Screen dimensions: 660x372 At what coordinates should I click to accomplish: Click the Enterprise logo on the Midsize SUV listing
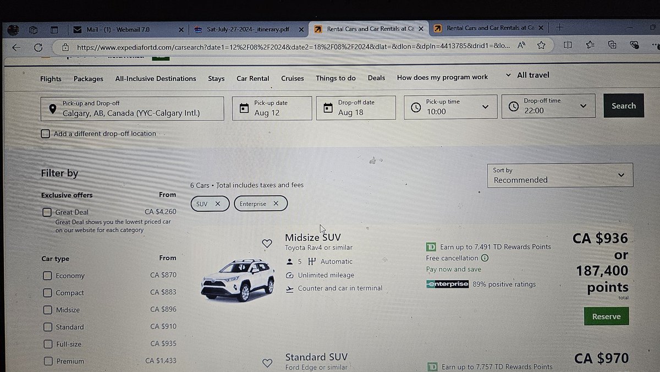[x=447, y=284]
